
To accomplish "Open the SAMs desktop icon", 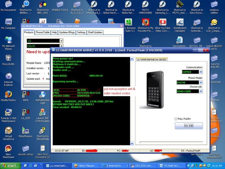I will (26, 96).
